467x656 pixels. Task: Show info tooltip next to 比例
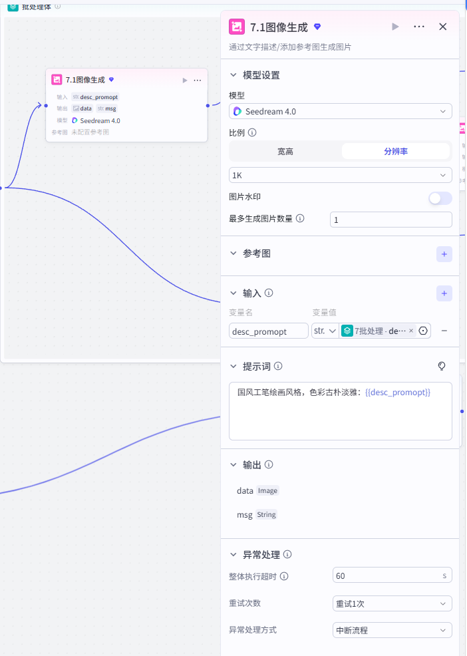click(252, 132)
